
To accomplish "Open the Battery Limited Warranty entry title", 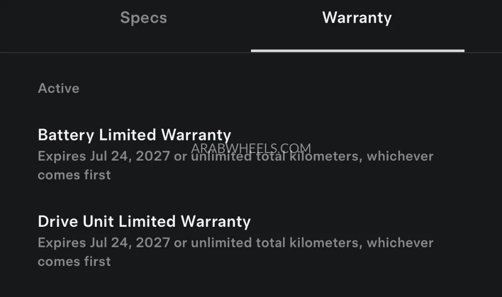I will tap(135, 135).
